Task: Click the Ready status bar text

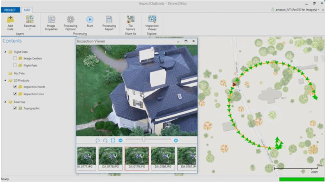Action: [5, 179]
